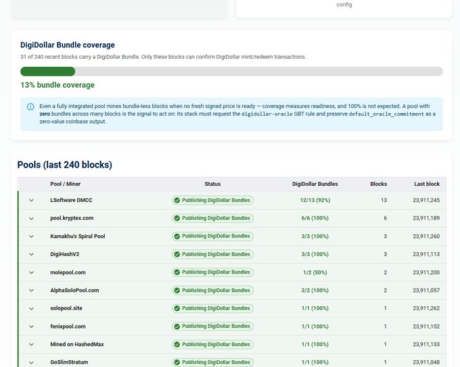Click last block 23,911,262
The height and width of the screenshot is (367, 460).
pyautogui.click(x=426, y=308)
